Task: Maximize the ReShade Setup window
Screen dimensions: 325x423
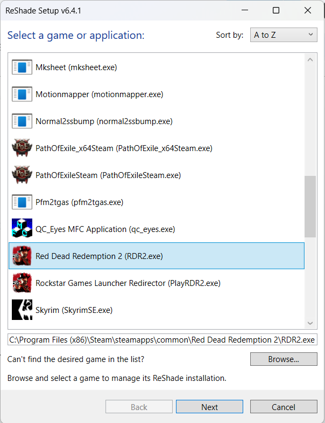Action: point(276,10)
